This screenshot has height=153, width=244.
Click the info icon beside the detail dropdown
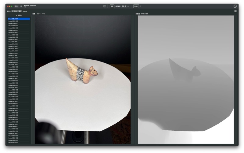[x=128, y=6]
